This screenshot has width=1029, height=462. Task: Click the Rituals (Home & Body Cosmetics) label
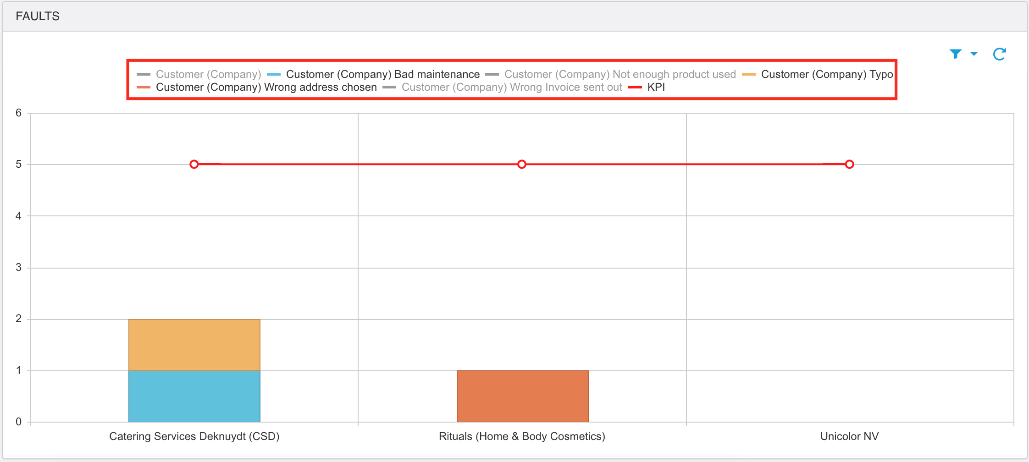tap(522, 436)
